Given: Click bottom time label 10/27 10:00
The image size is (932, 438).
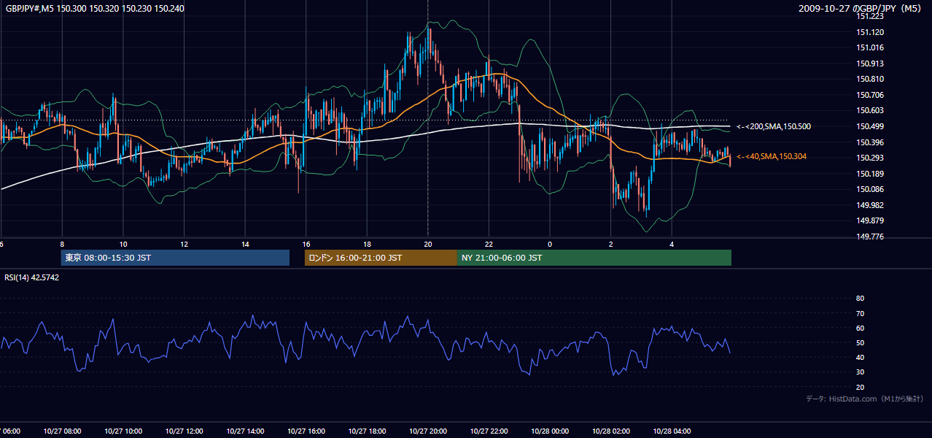Looking at the screenshot, I should pyautogui.click(x=123, y=431).
